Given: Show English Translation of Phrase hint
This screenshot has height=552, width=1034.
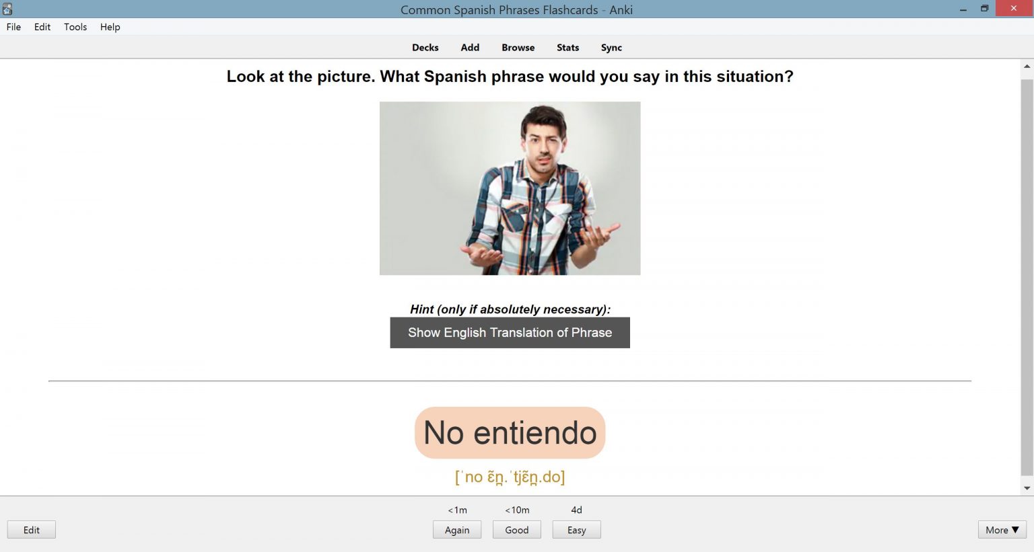Looking at the screenshot, I should [510, 333].
